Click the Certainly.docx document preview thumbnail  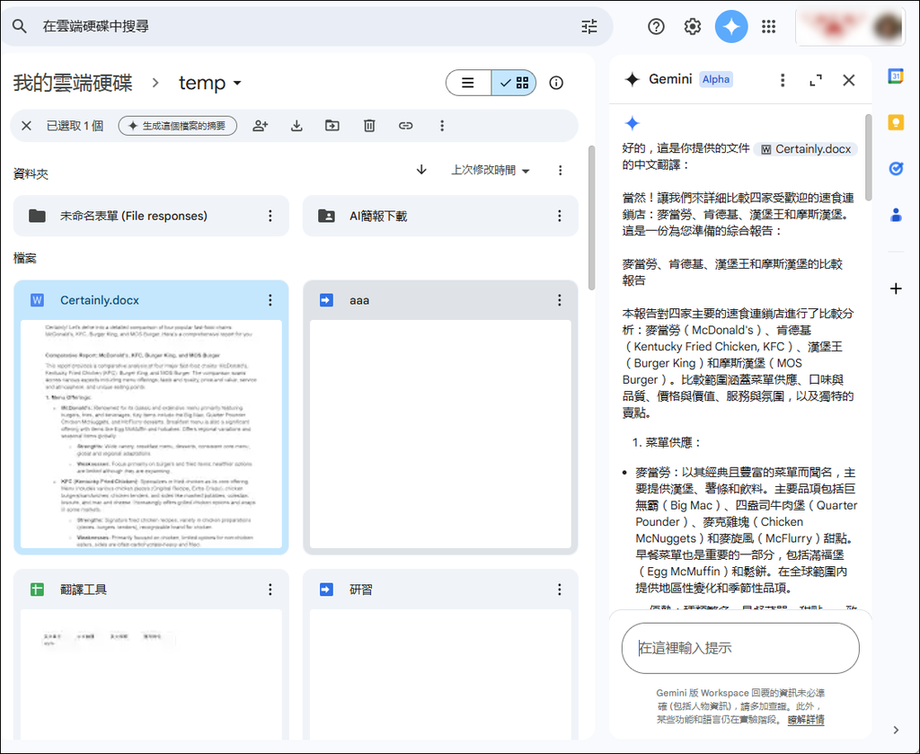[x=151, y=434]
